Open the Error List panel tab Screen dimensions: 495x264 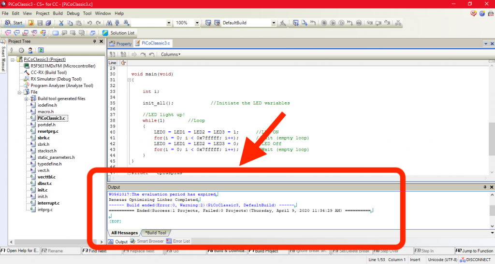pyautogui.click(x=178, y=241)
